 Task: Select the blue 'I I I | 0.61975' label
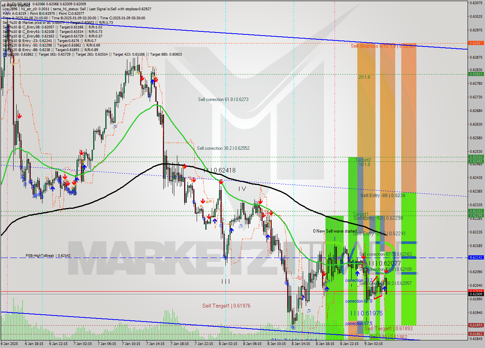coord(366,313)
